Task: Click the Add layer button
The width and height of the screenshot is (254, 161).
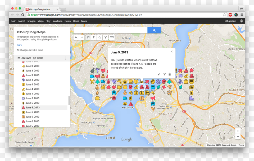Action: click(24, 58)
